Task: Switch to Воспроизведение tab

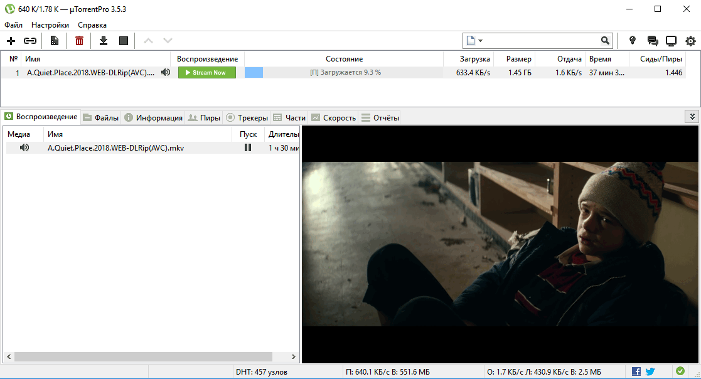Action: (x=41, y=117)
